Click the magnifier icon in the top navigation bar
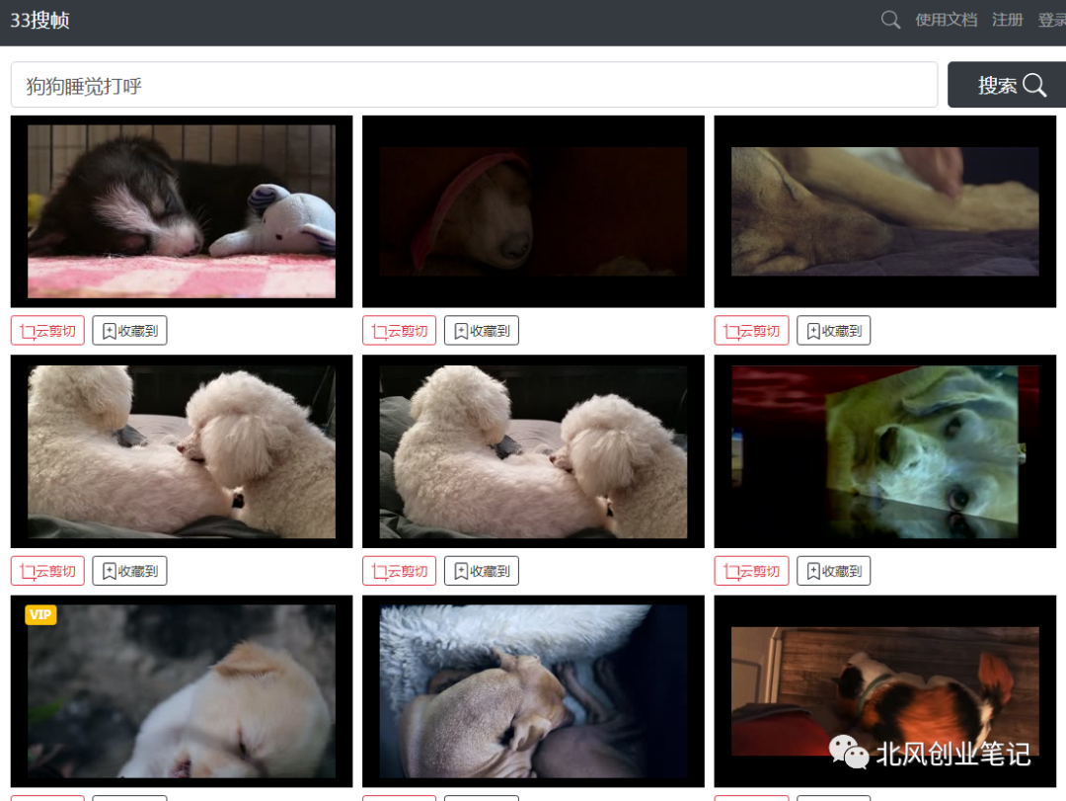 (x=890, y=20)
